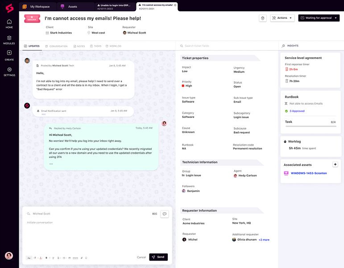The width and height of the screenshot is (344, 268).
Task: Cancel the reply draft
Action: 141,257
